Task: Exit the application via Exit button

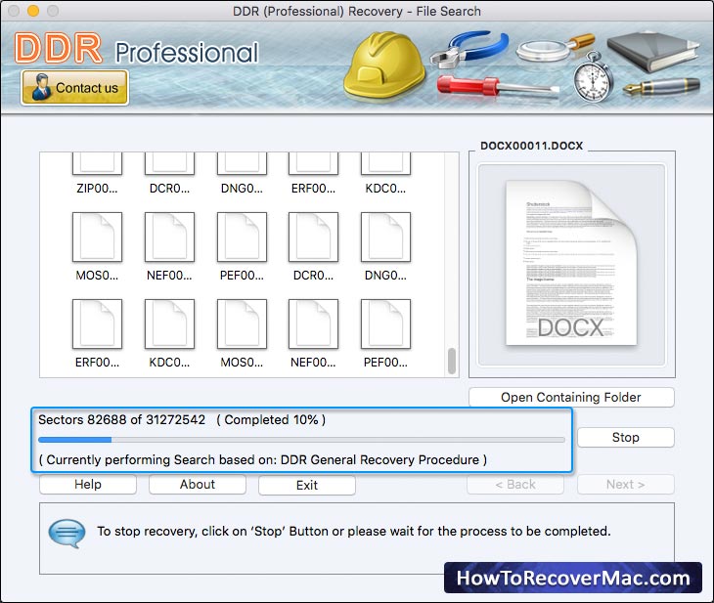Action: click(x=307, y=485)
